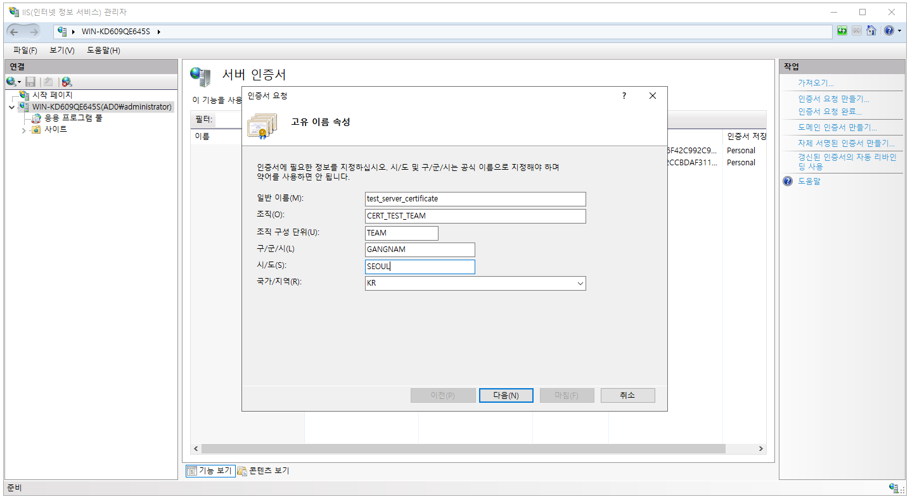Click 도움말 link in Actions pane
Image resolution: width=910 pixels, height=499 pixels.
click(809, 181)
